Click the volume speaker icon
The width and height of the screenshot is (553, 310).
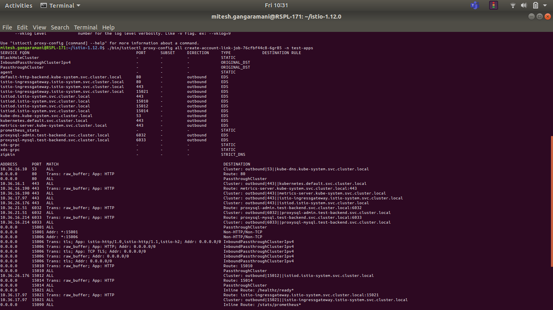coord(524,6)
